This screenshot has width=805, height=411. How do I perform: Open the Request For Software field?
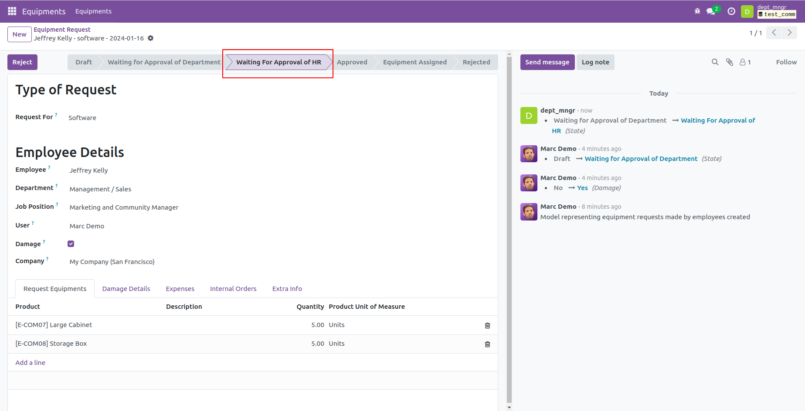(x=82, y=118)
